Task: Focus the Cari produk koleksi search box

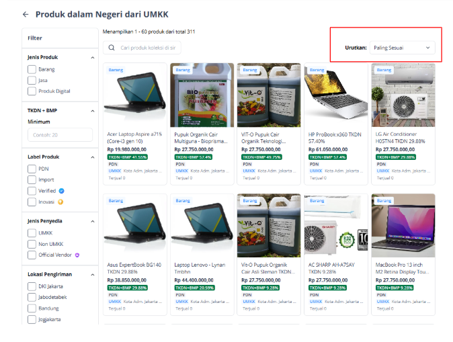Action: [x=142, y=48]
